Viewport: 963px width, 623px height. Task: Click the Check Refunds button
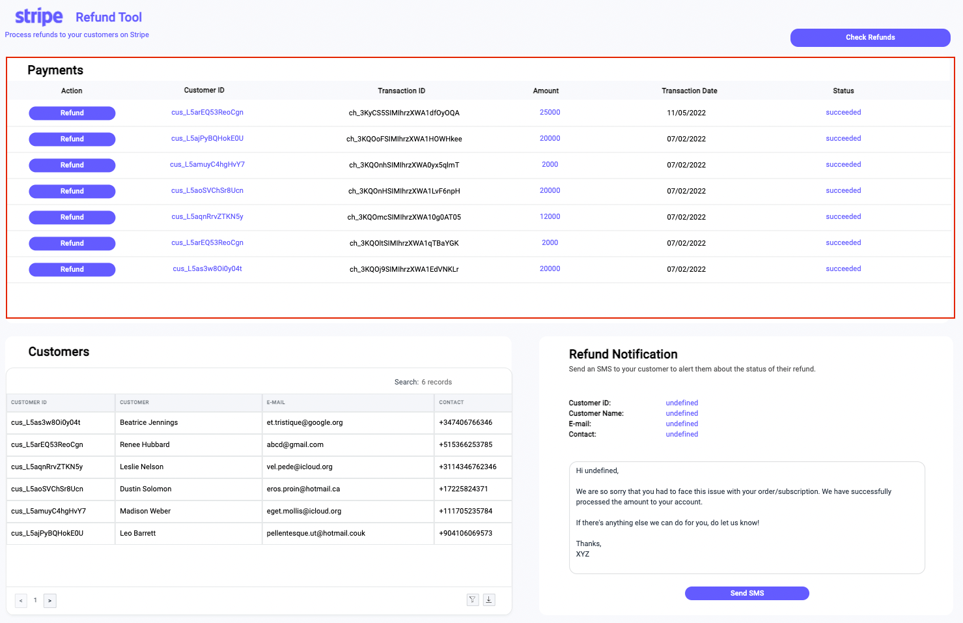(x=870, y=37)
